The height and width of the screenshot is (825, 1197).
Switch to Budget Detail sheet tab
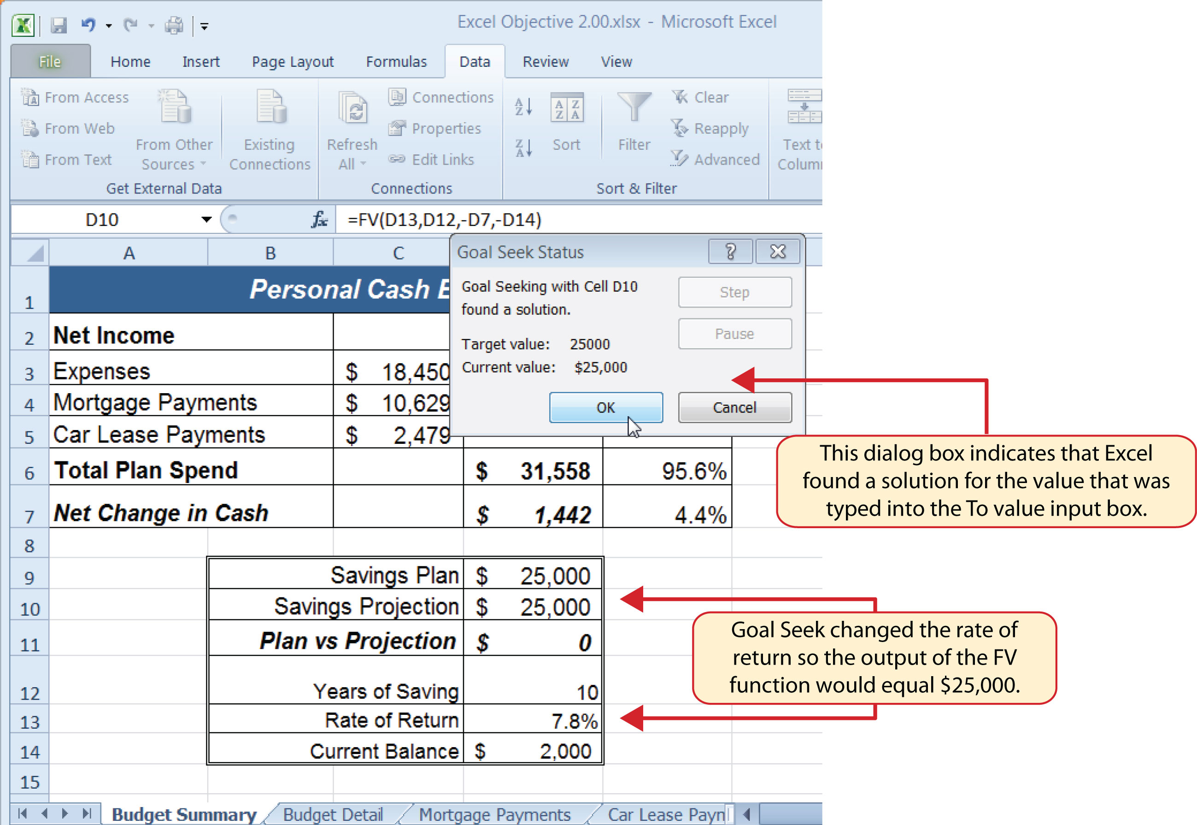333,814
